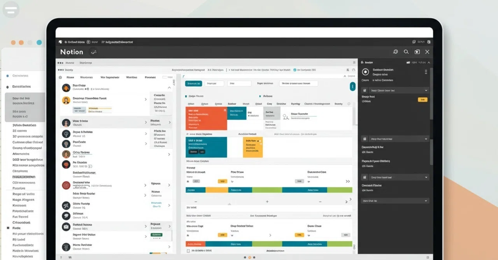Expand the briefcase row's right chevron
Viewport: 498px width, 260px height.
pos(146,226)
